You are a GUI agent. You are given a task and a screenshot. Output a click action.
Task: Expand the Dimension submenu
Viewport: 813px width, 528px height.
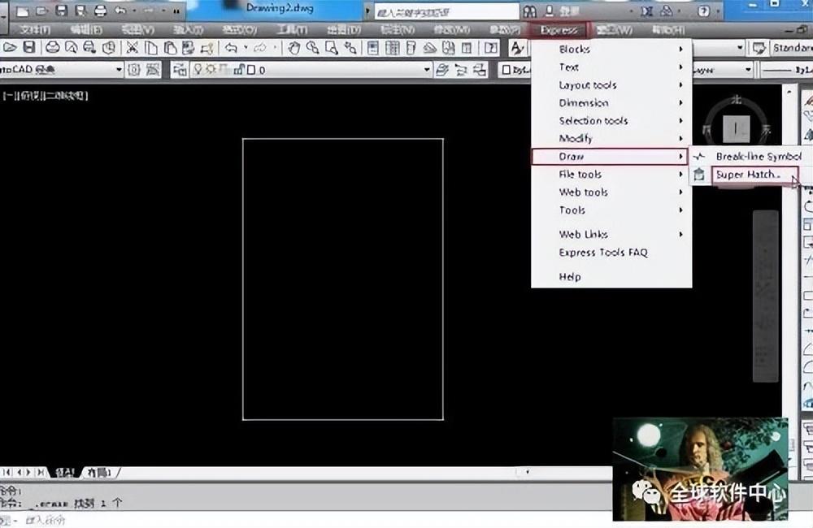pos(611,102)
